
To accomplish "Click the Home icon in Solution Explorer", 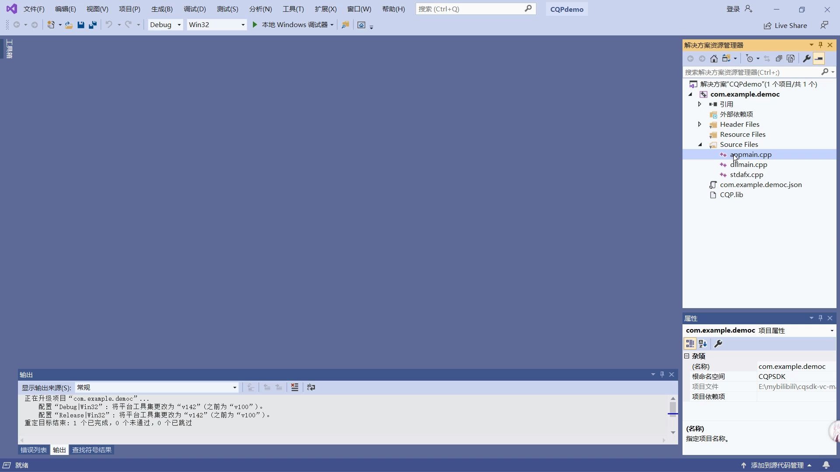I will coord(714,59).
